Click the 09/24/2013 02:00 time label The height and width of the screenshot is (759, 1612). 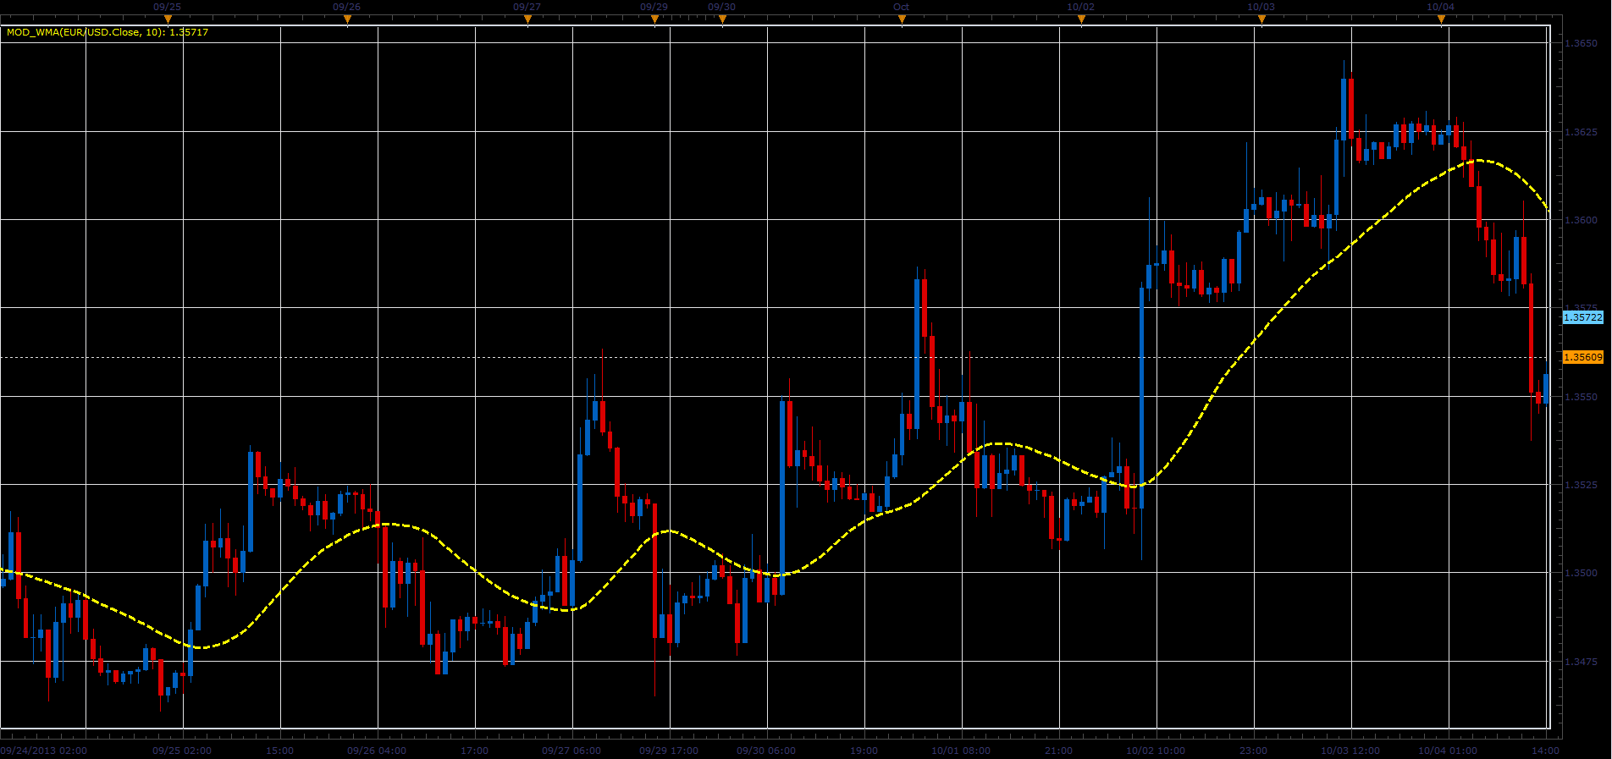click(44, 751)
